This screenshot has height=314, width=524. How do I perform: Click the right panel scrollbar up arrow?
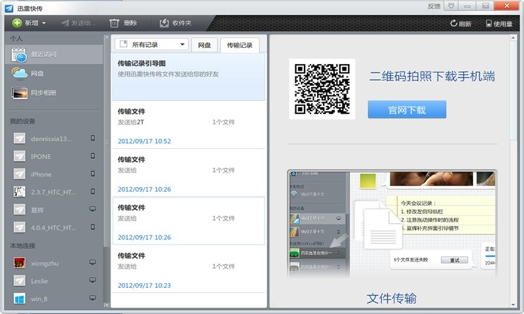pyautogui.click(x=514, y=38)
